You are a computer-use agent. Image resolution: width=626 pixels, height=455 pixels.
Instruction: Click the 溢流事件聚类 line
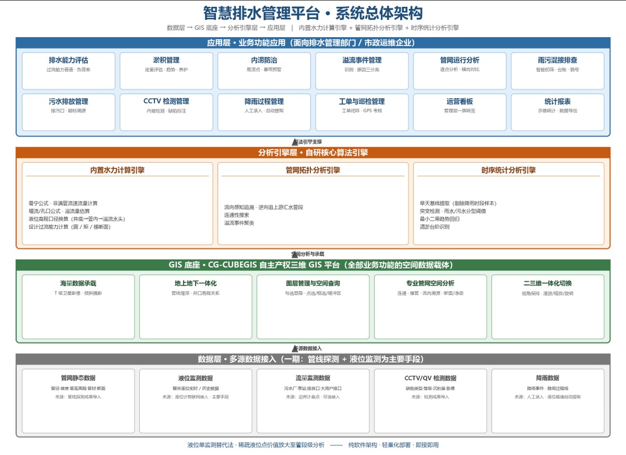click(x=239, y=223)
